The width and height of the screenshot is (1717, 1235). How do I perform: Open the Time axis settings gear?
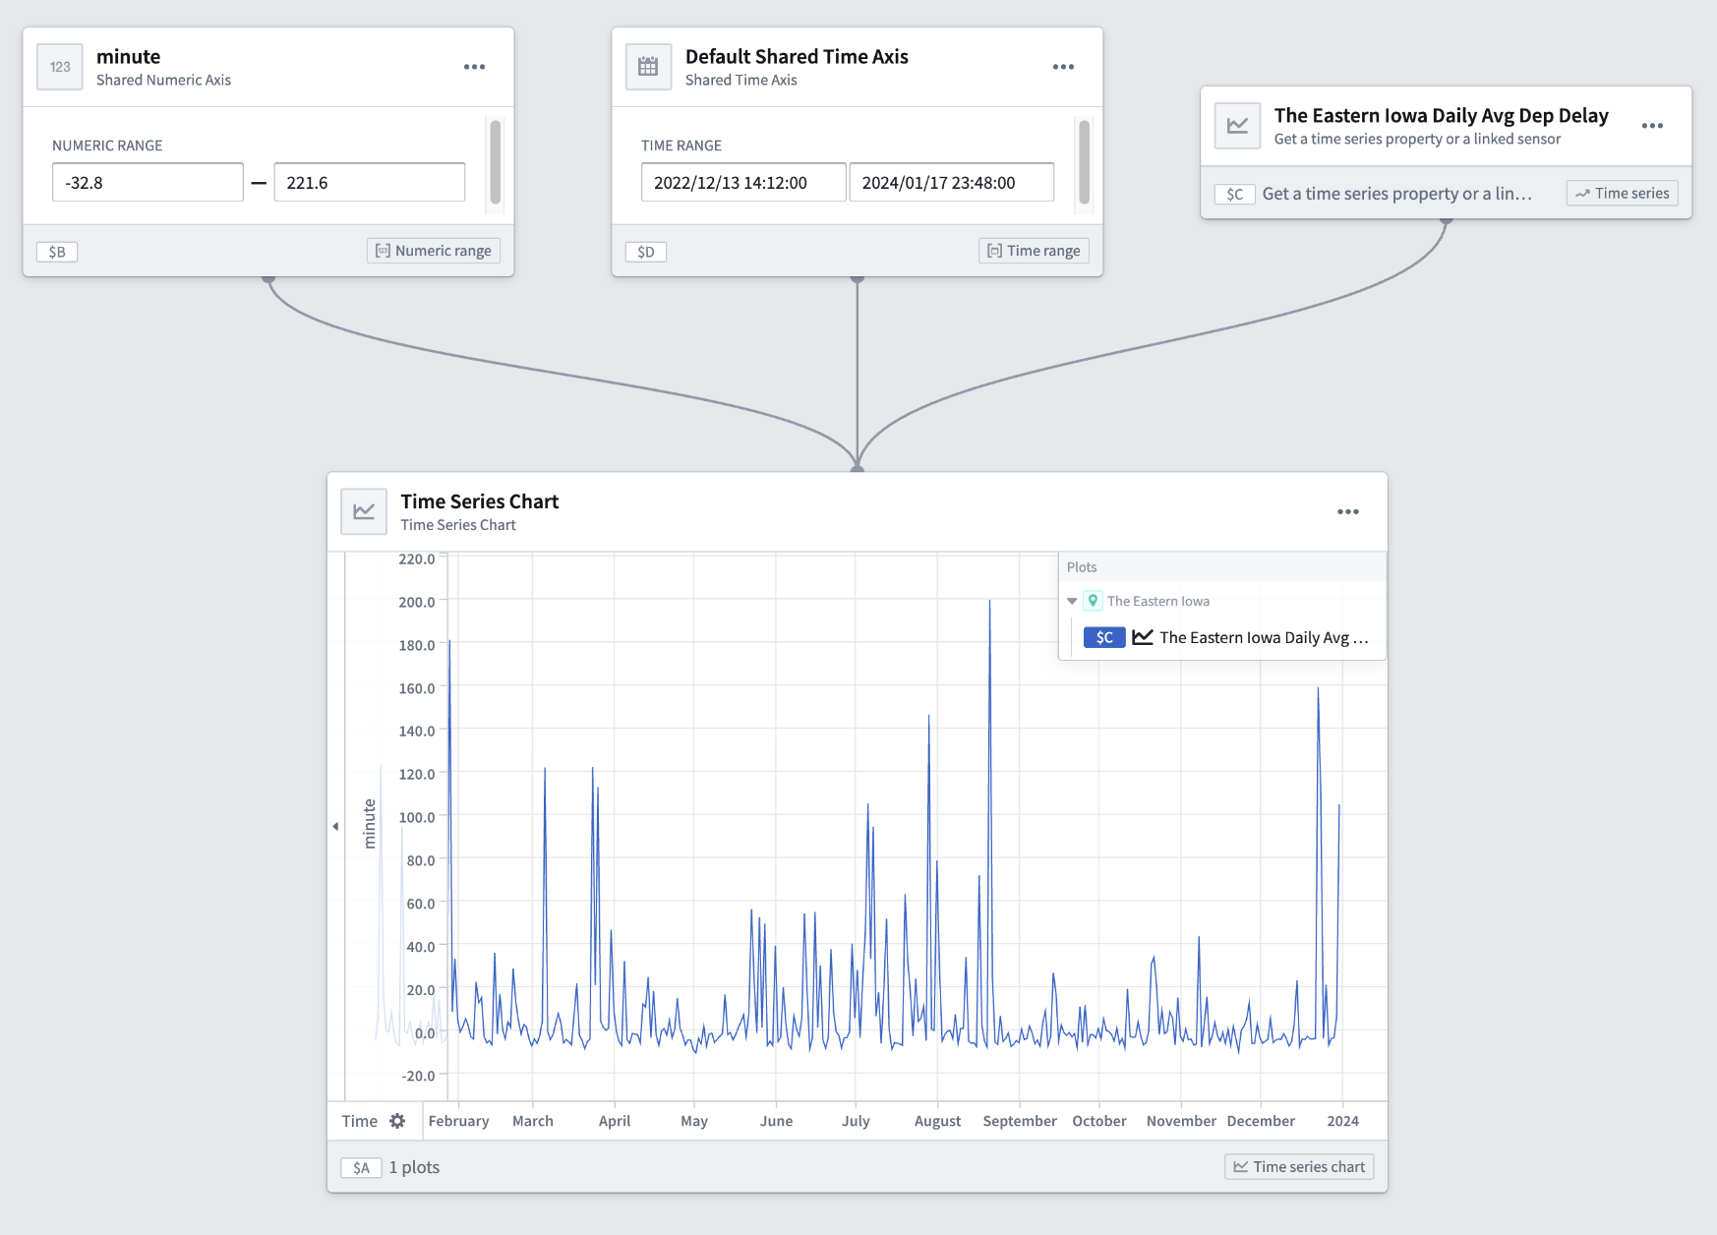tap(397, 1121)
